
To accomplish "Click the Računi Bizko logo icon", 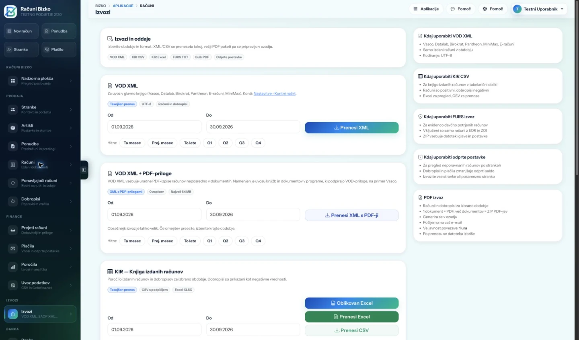I will pos(10,11).
